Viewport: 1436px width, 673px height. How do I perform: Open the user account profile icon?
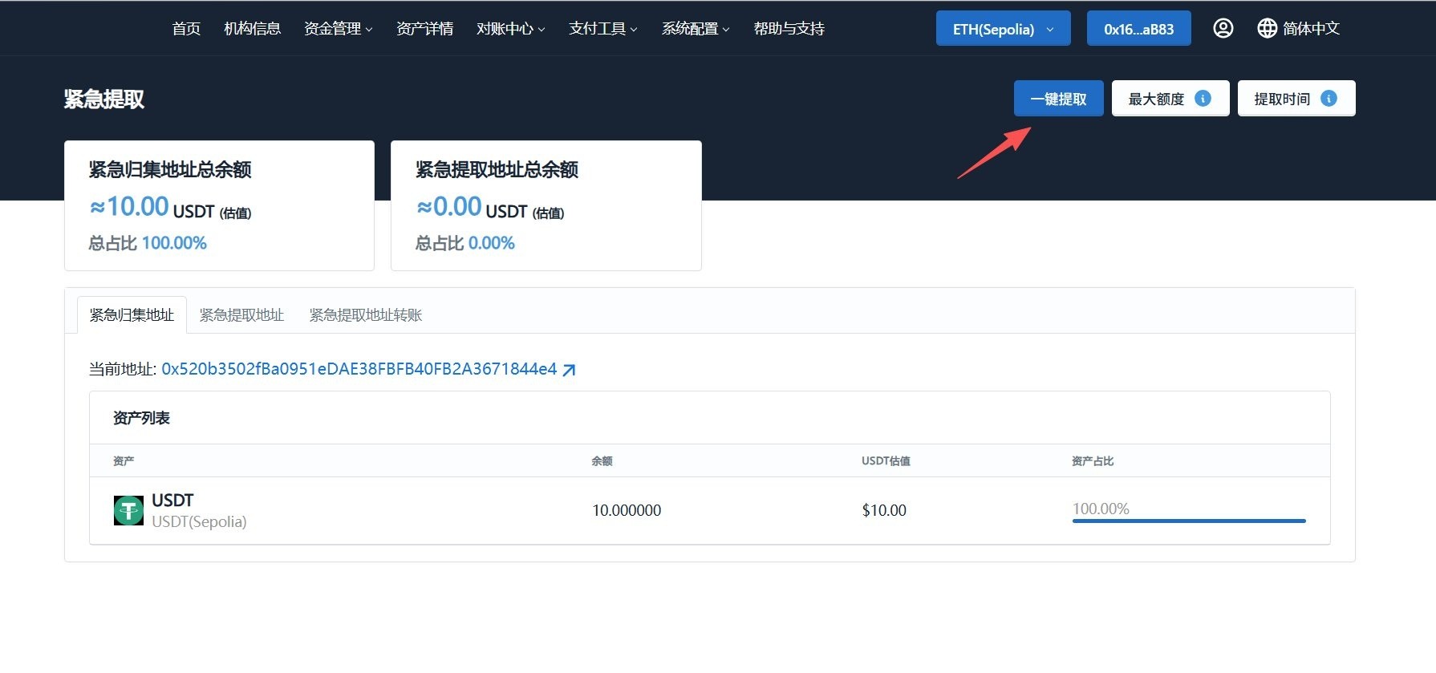coord(1223,29)
